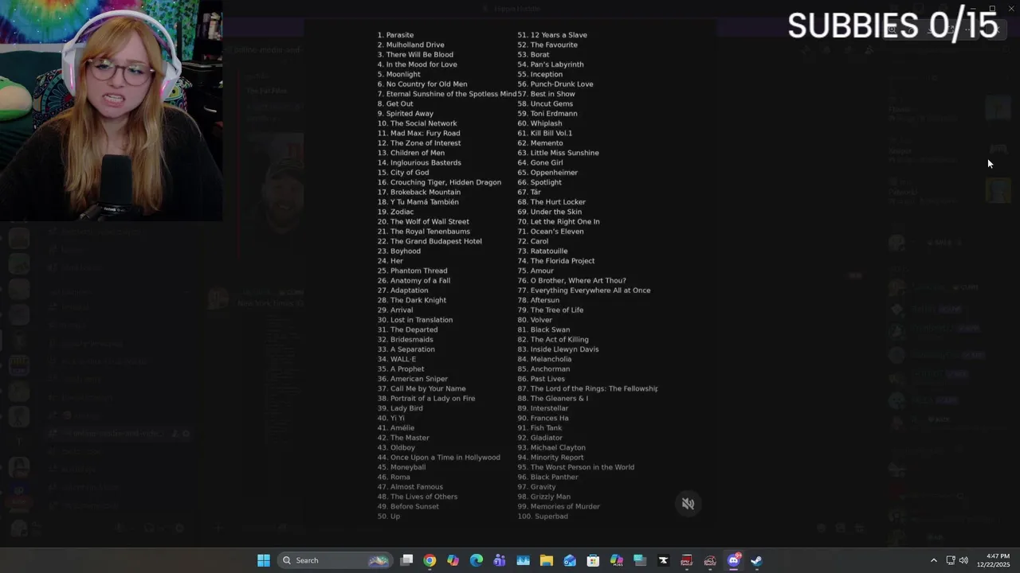Image resolution: width=1020 pixels, height=573 pixels.
Task: Click '44. Once Upon a Time in Hollywood'
Action: 438,458
